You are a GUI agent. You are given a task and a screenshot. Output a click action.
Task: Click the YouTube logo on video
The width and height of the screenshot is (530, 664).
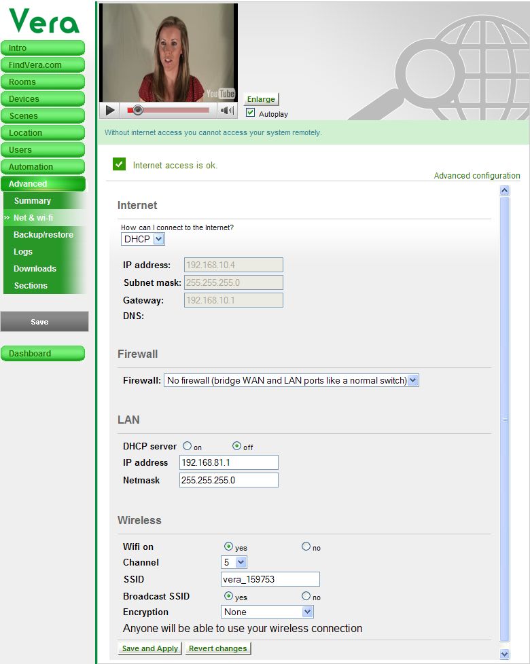(x=220, y=94)
